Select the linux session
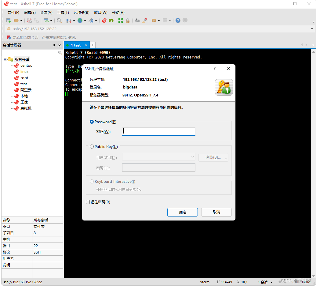Viewport: 316px width, 286px height. point(24,72)
